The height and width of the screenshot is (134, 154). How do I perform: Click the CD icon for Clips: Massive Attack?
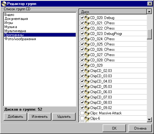click(87, 113)
